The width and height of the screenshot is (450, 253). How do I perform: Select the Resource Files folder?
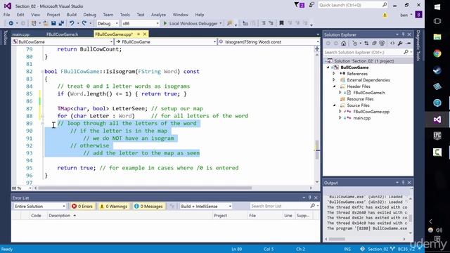click(x=360, y=99)
